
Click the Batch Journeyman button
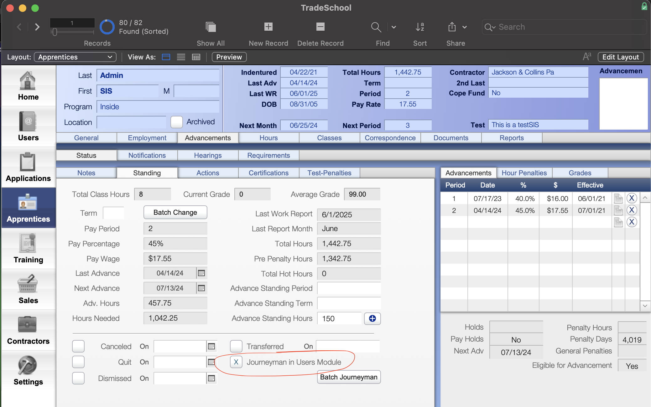[348, 377]
